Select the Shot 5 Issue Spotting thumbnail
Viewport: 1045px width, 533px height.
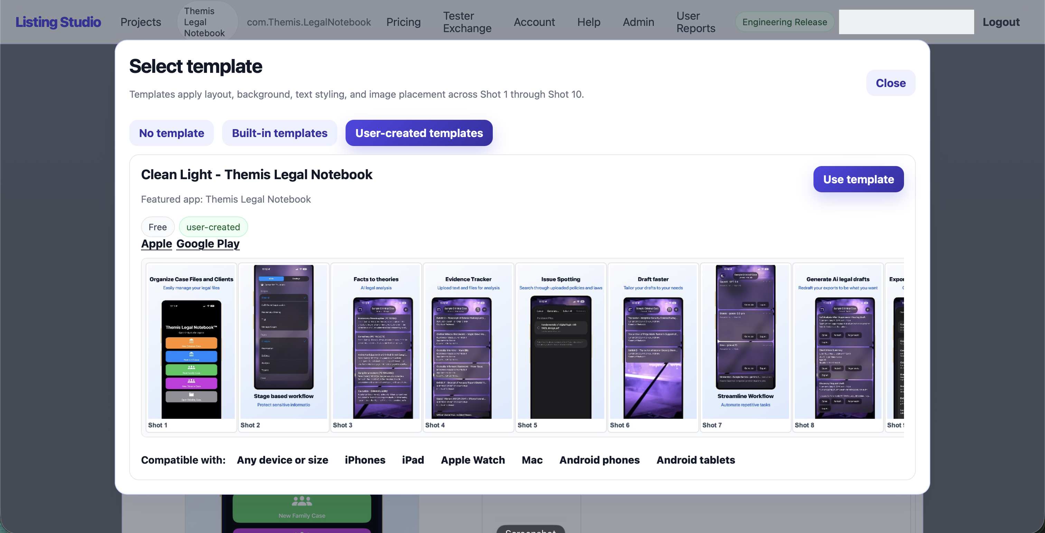pyautogui.click(x=561, y=347)
